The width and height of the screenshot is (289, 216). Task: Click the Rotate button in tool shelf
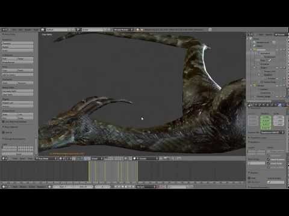pyautogui.click(x=17, y=47)
